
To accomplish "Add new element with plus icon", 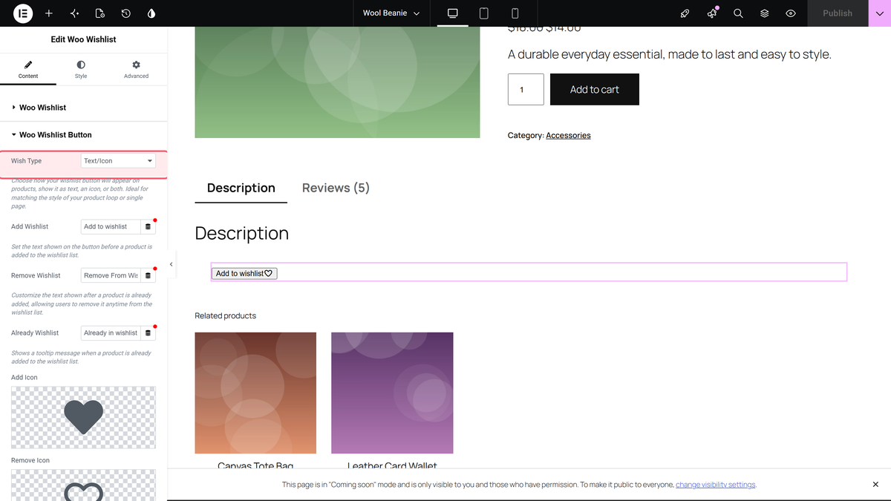I will tap(49, 13).
